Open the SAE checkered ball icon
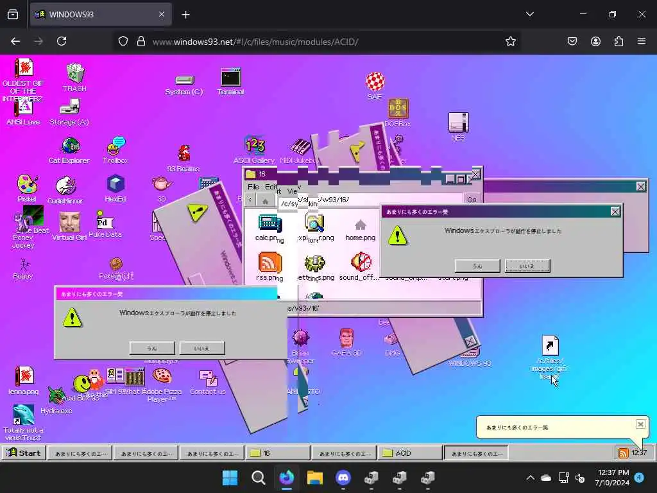This screenshot has width=657, height=493. (x=375, y=85)
